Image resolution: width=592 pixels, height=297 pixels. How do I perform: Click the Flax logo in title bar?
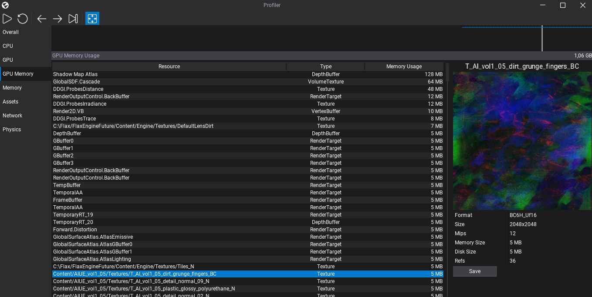click(x=5, y=5)
